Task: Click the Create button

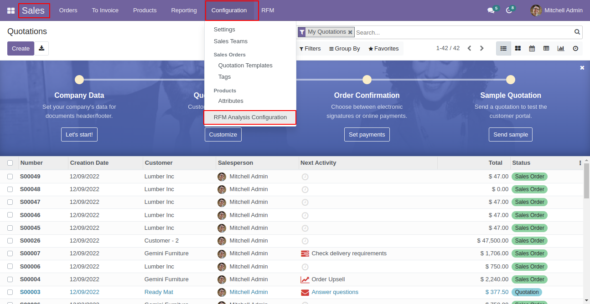Action: (21, 48)
